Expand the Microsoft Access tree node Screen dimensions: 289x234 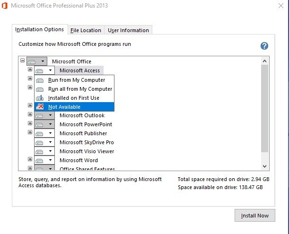(30, 69)
